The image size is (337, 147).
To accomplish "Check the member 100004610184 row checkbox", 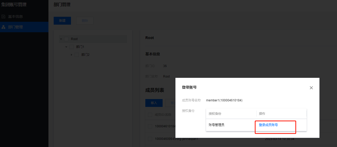I will (150, 126).
